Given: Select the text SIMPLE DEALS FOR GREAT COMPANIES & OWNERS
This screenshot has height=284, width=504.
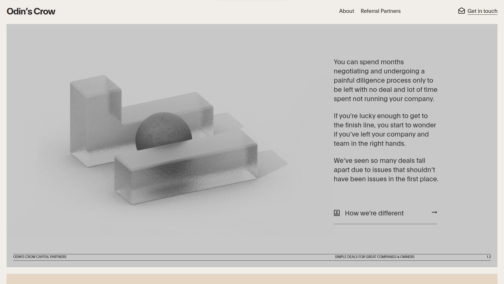Looking at the screenshot, I should (x=375, y=257).
